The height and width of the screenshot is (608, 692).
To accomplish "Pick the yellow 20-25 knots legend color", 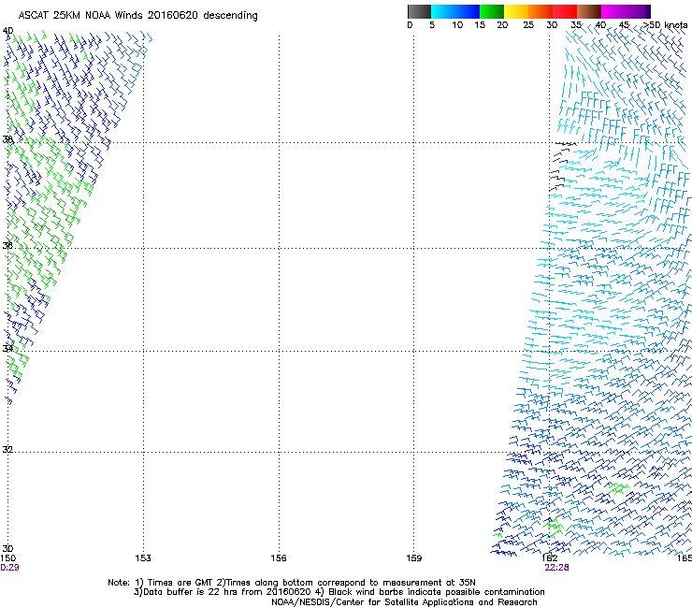I will [516, 11].
